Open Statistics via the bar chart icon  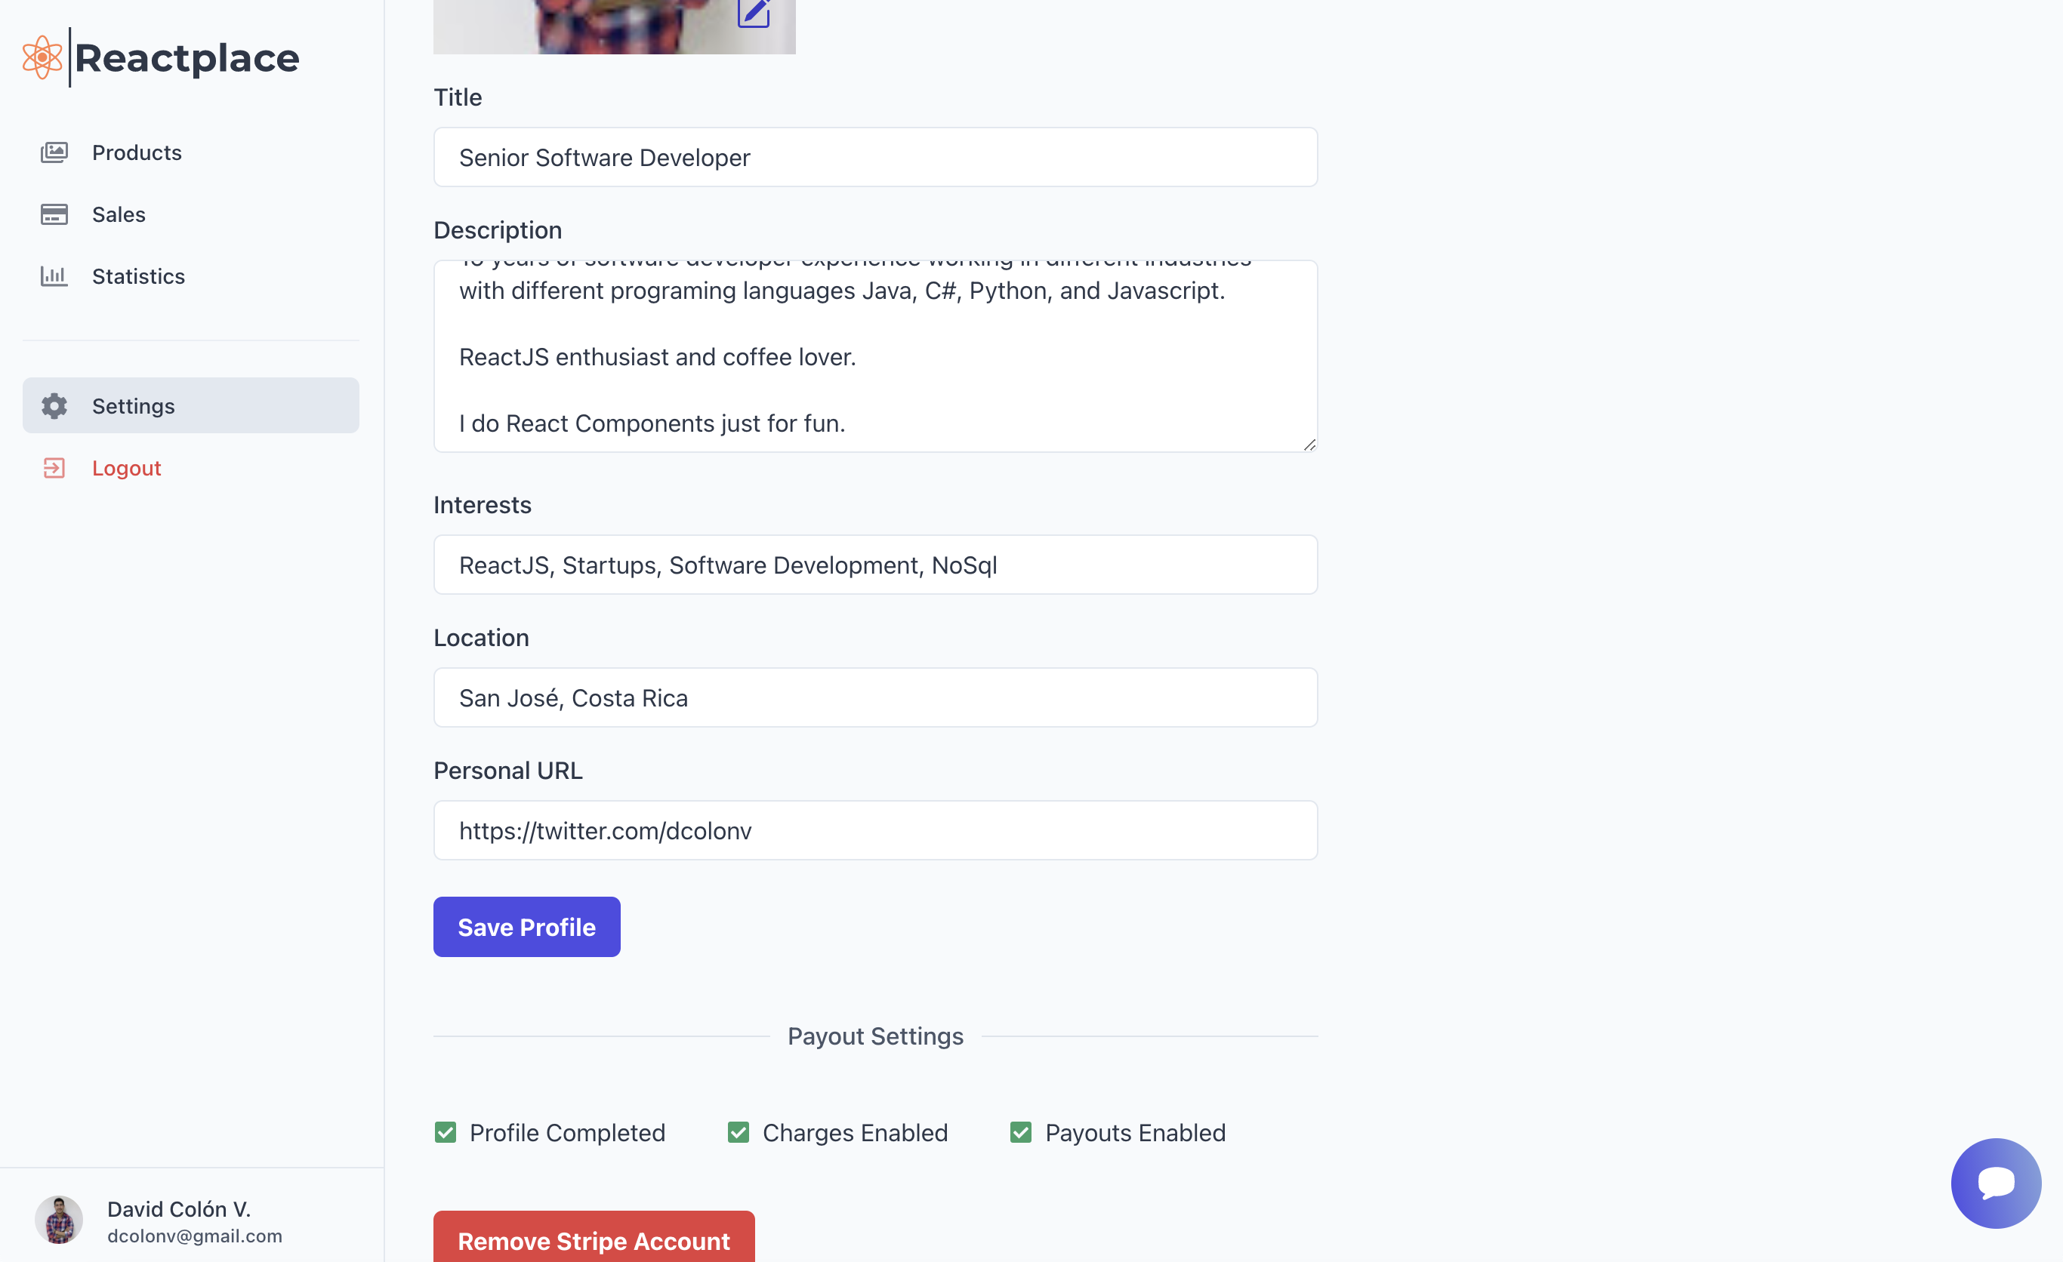pos(54,275)
